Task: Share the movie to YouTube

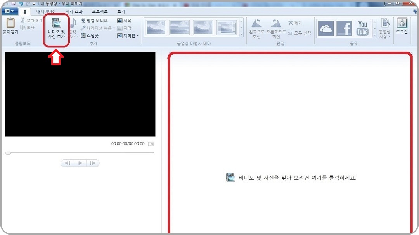Action: [x=362, y=27]
